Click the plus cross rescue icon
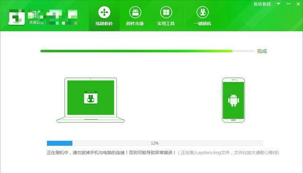 (104, 12)
